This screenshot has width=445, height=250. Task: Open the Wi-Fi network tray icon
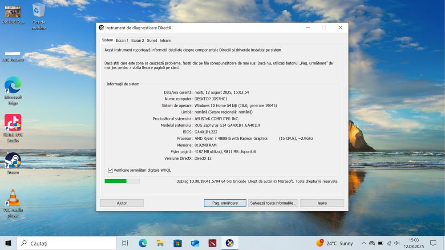coord(389,243)
